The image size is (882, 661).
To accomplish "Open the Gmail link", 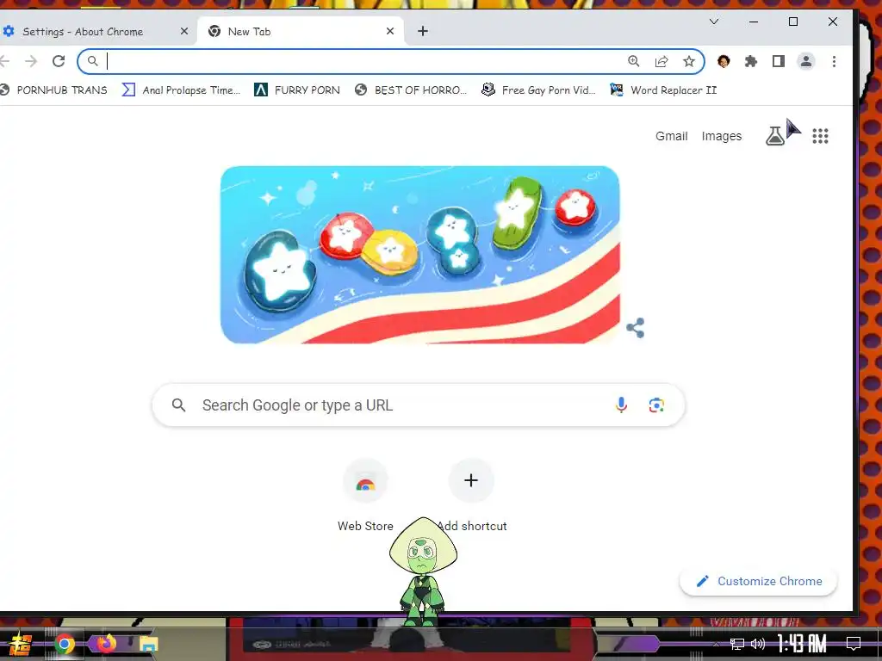I will (672, 136).
